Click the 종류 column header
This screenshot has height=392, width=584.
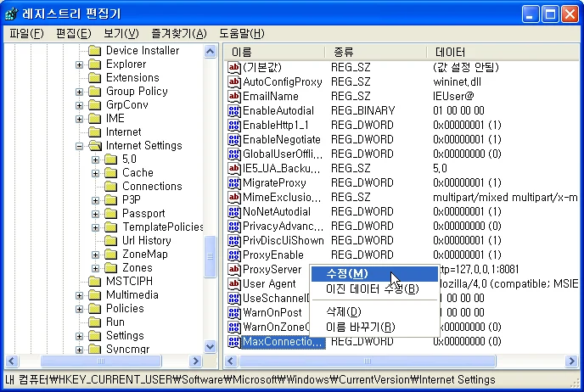(x=375, y=52)
